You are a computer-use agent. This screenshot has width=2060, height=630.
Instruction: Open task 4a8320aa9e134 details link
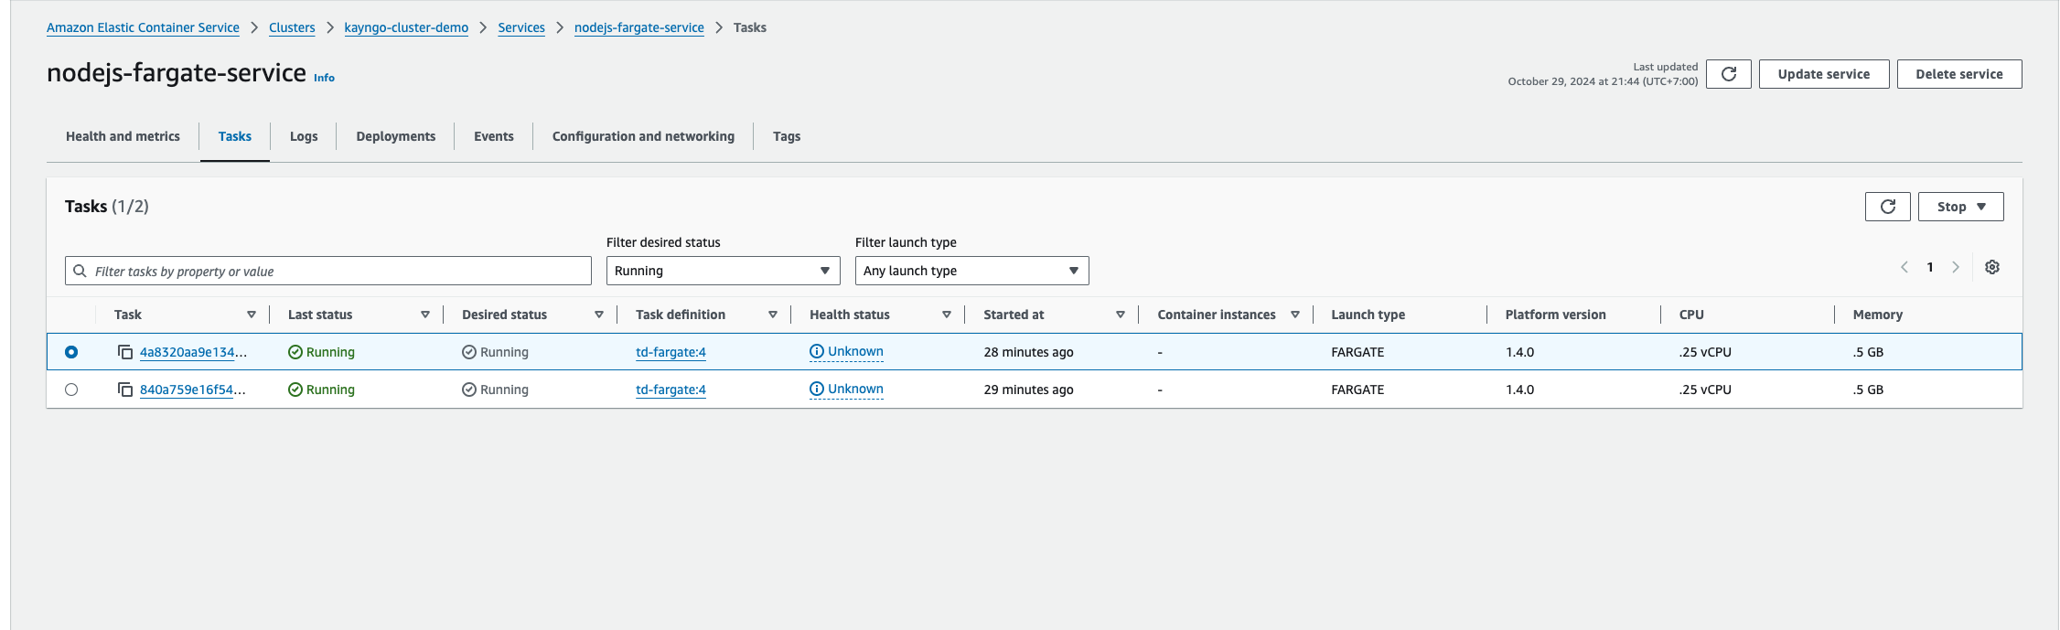(193, 352)
